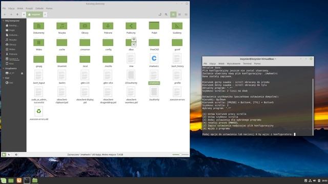
Task: Hide the sidebar via status bar button
Action: [x=16, y=154]
